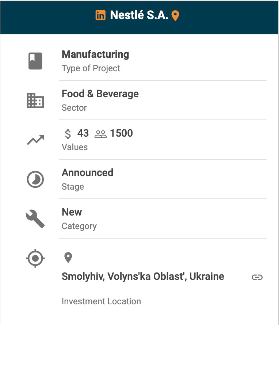279x369 pixels.
Task: Click the 1500 jobs value
Action: coord(121,133)
